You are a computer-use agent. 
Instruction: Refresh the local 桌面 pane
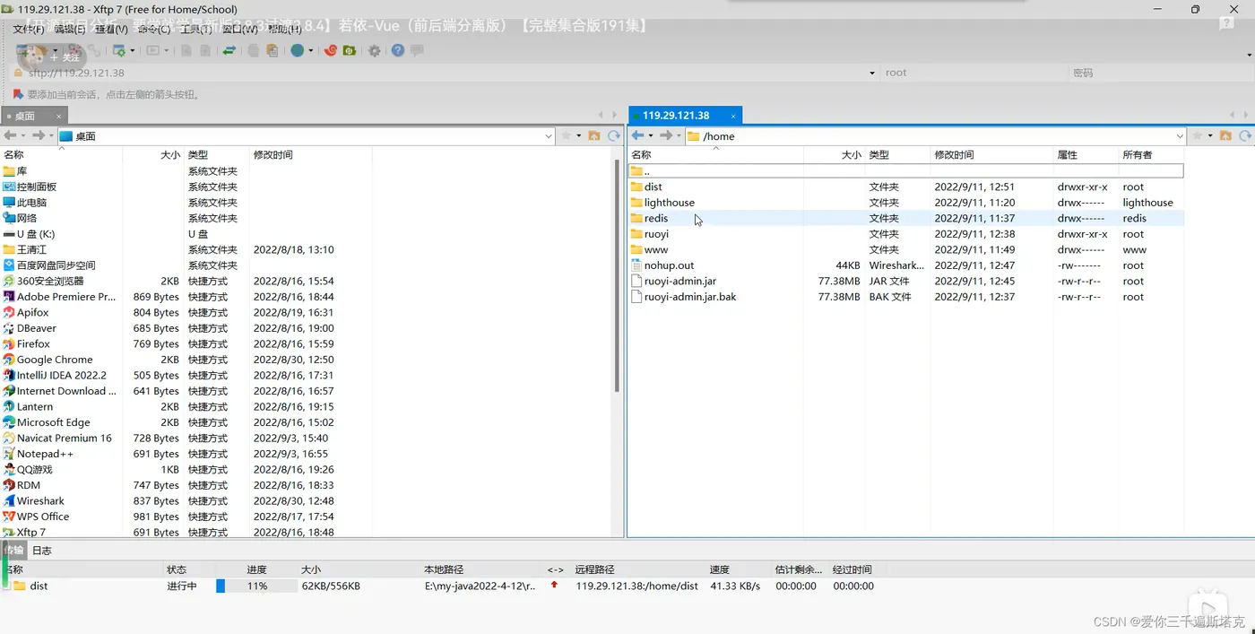pyautogui.click(x=614, y=136)
